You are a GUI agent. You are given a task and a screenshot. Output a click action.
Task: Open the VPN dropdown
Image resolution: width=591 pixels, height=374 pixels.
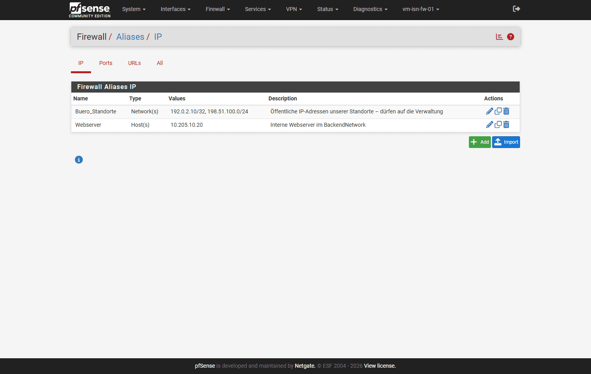[294, 9]
